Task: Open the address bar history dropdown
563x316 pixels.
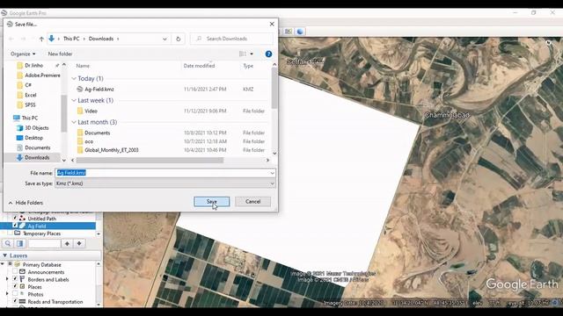Action: tap(165, 39)
